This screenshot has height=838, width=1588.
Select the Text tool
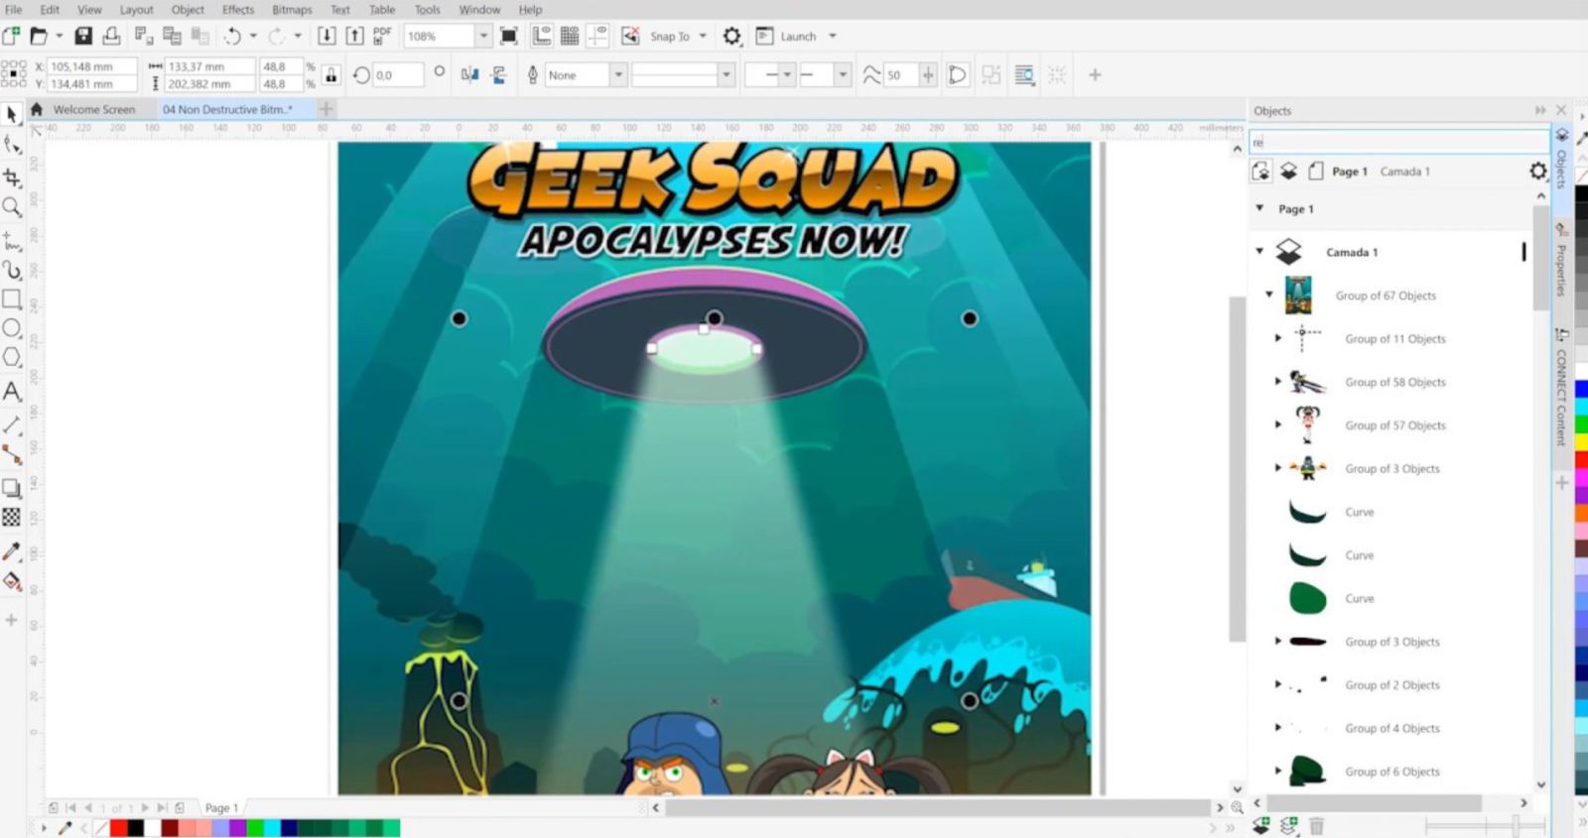click(12, 391)
